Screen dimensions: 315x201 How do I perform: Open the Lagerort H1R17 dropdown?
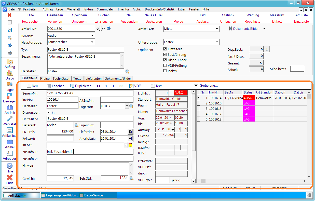coord(127,106)
